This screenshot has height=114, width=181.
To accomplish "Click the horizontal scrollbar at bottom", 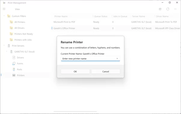I will coord(75,112).
